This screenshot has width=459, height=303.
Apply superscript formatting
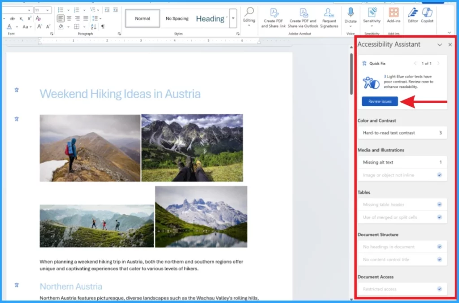pos(29,18)
